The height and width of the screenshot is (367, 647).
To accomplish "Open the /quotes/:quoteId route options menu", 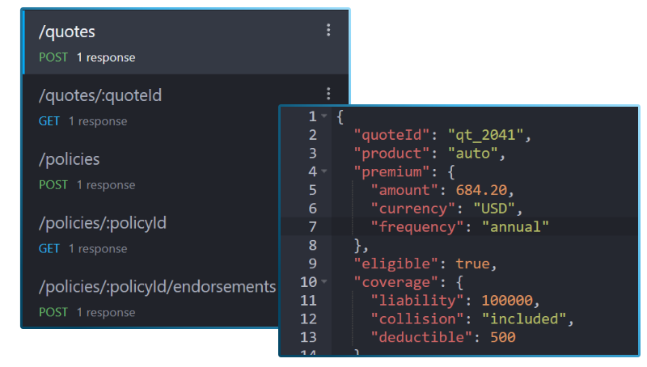I will point(328,94).
